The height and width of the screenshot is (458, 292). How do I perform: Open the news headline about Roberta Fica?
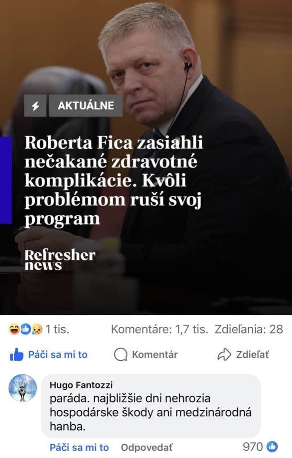click(x=114, y=180)
